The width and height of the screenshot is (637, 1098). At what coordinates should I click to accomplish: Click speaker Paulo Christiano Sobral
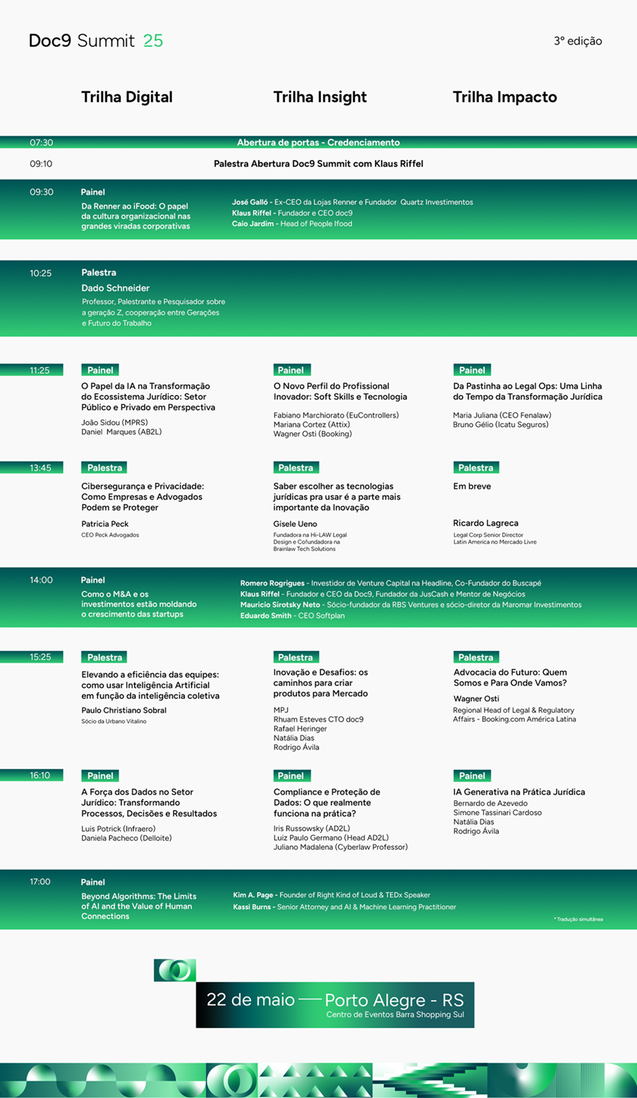(124, 710)
